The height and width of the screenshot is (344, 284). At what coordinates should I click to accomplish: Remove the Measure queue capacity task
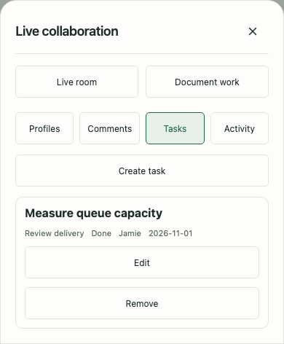(x=142, y=303)
